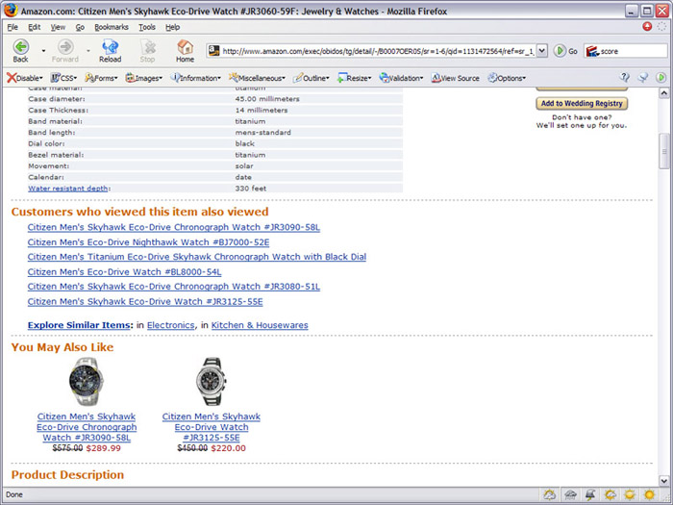The image size is (673, 505).
Task: Open Eco-Drive Nighthawk Watch #BJ7000-52E link
Action: (148, 242)
